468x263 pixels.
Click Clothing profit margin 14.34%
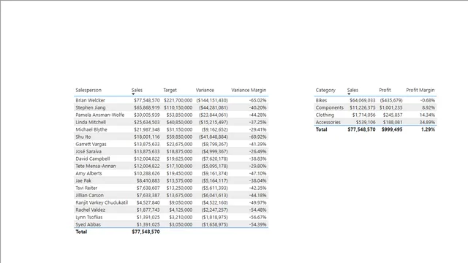[x=427, y=115]
